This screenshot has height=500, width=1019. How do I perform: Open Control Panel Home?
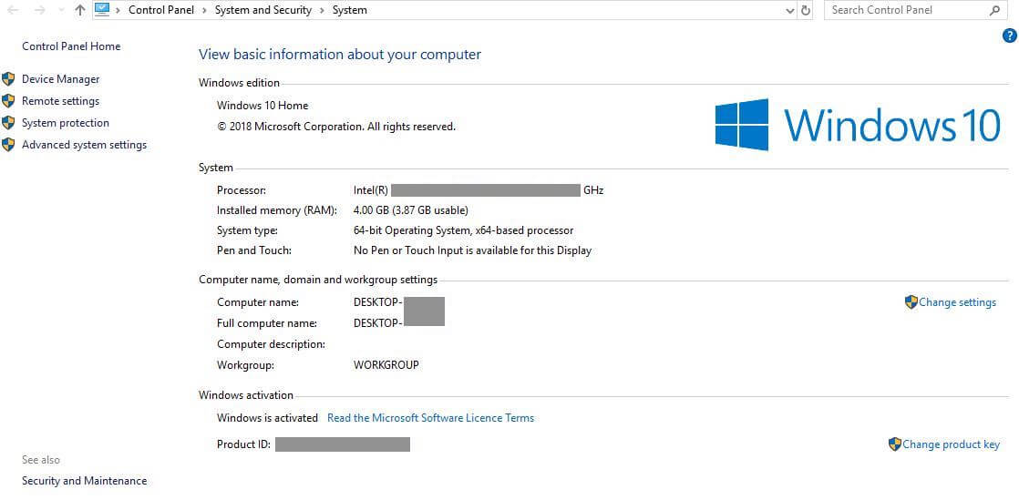coord(71,46)
